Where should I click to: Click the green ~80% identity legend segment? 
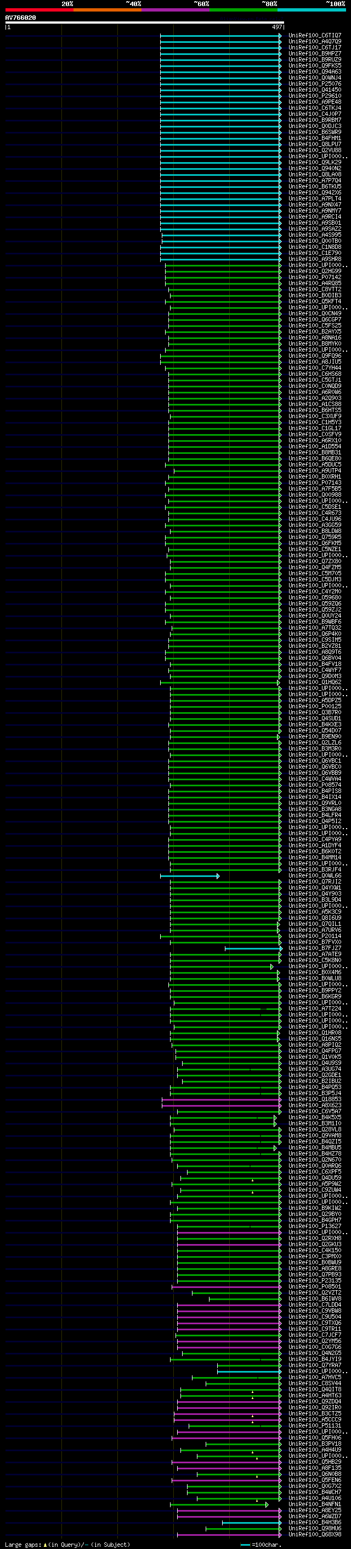(x=244, y=10)
